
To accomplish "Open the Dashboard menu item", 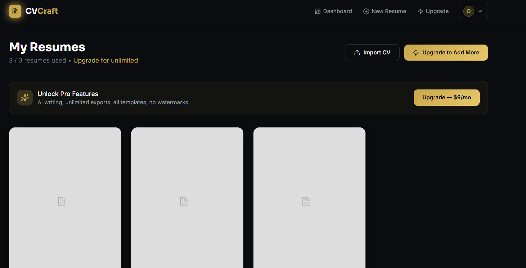I will coord(333,11).
